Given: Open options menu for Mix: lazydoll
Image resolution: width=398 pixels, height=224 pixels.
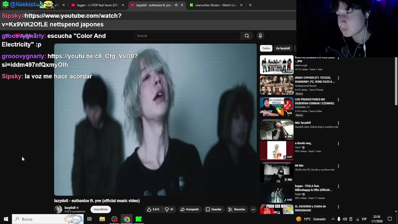Looking at the screenshot, I should 338,123.
